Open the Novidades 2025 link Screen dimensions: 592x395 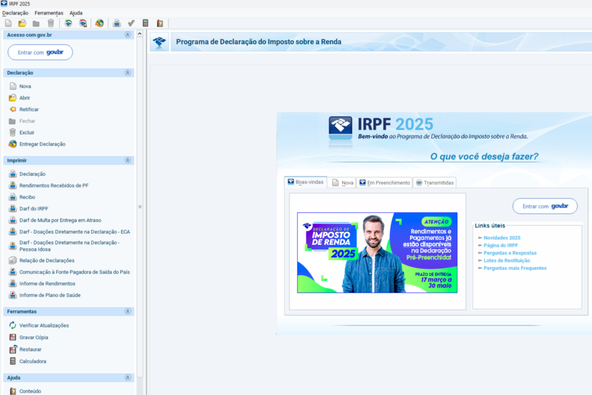tap(502, 238)
